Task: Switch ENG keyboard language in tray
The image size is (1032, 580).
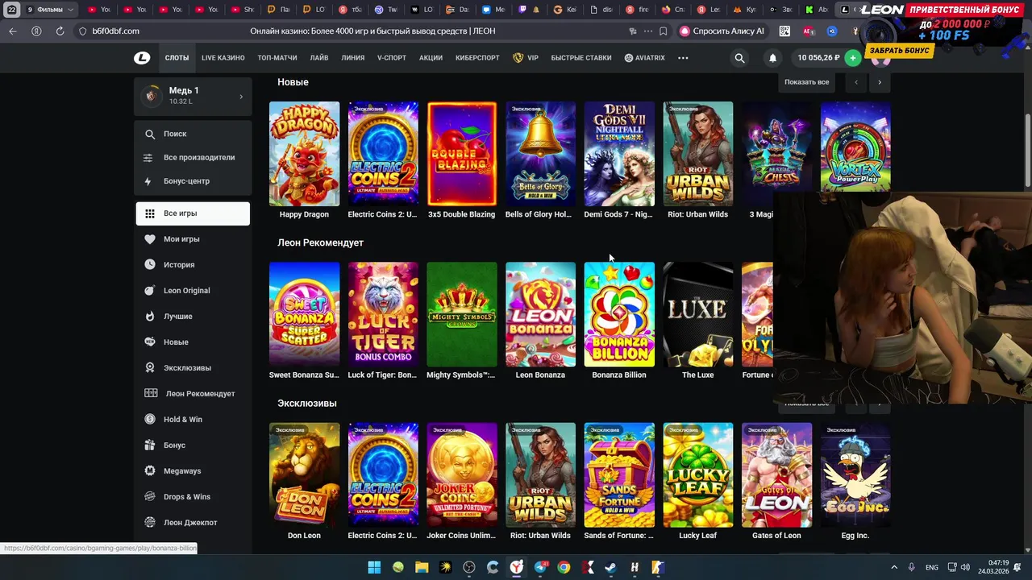Action: pos(932,567)
